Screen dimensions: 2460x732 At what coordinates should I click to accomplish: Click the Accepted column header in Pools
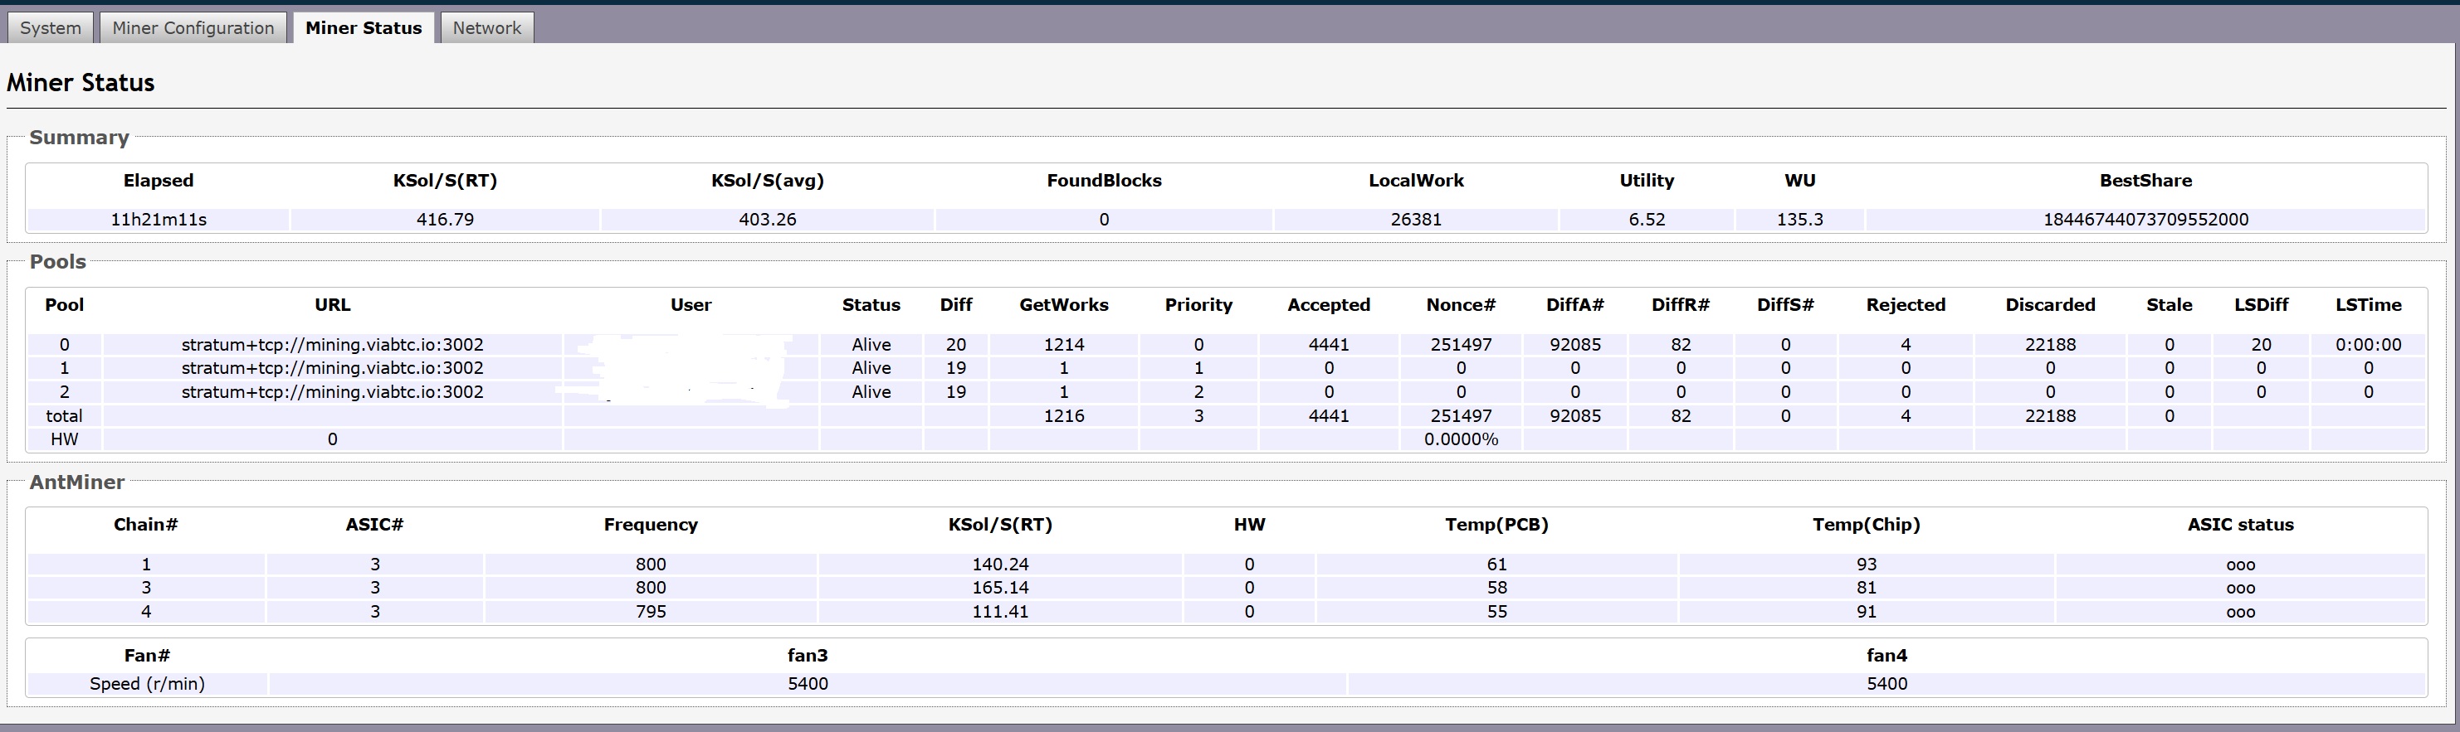(1329, 304)
